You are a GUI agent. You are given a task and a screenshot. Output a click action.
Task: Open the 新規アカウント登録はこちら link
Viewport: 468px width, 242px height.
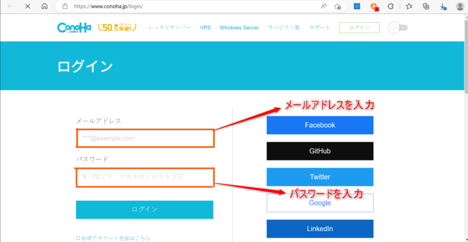(x=113, y=238)
